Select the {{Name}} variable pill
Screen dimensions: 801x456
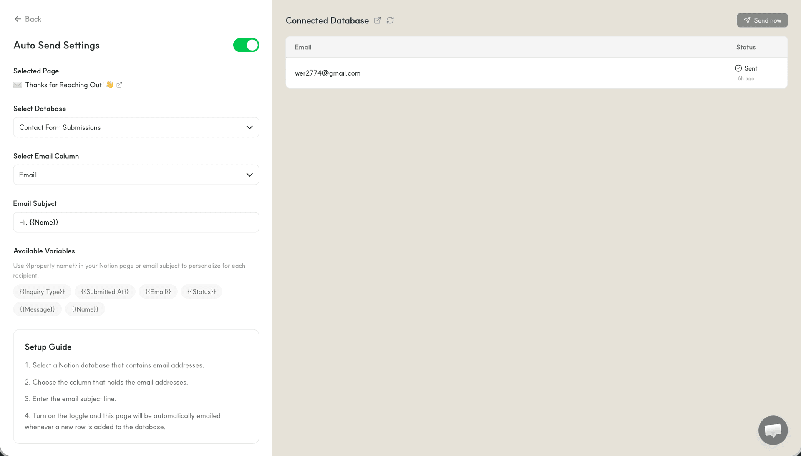[x=85, y=309]
